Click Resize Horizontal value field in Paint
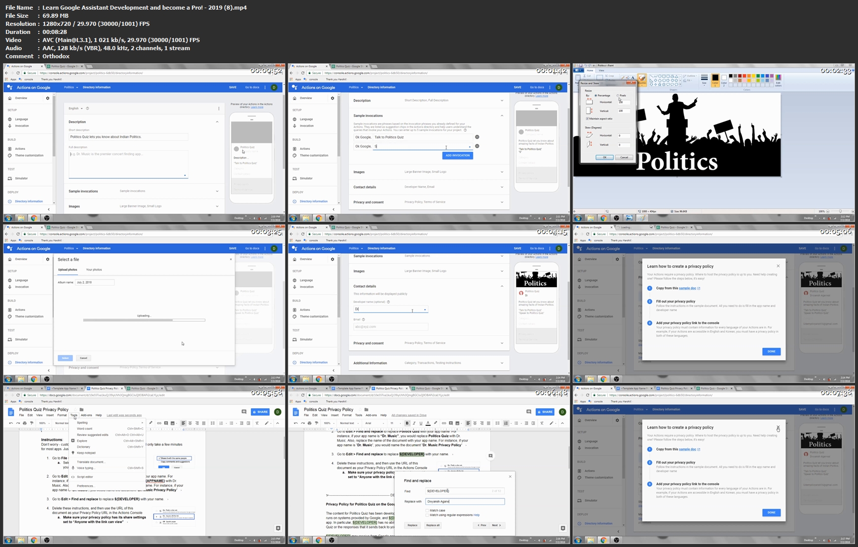This screenshot has height=547, width=858. click(624, 102)
